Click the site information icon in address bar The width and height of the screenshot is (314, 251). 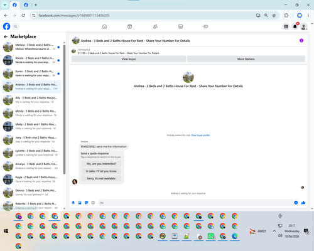(x=34, y=16)
